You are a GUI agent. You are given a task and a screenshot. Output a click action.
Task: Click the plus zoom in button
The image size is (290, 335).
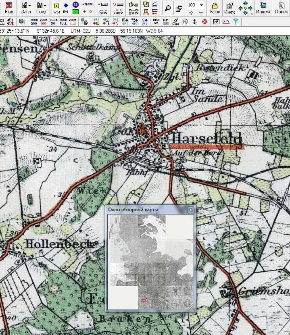(x=191, y=13)
